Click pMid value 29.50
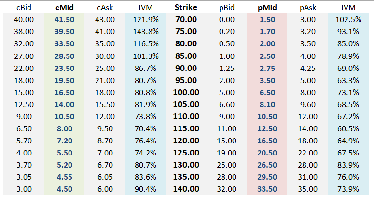374x197 pixels. [267, 177]
